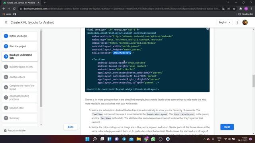Select step 3 Read and understand XML
The width and height of the screenshot is (255, 143).
coord(20,56)
